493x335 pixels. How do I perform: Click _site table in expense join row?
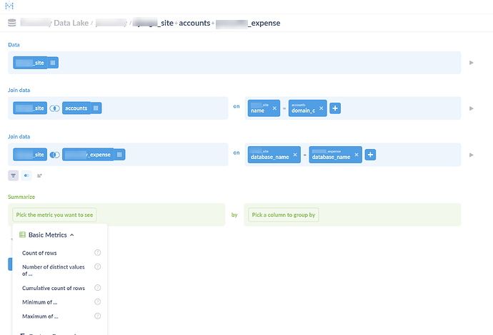coord(30,155)
